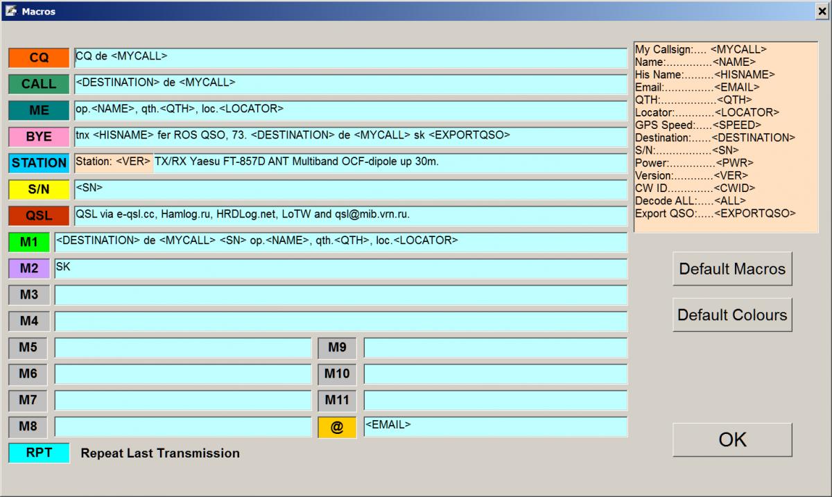Select the red QSL macro button

tap(39, 216)
